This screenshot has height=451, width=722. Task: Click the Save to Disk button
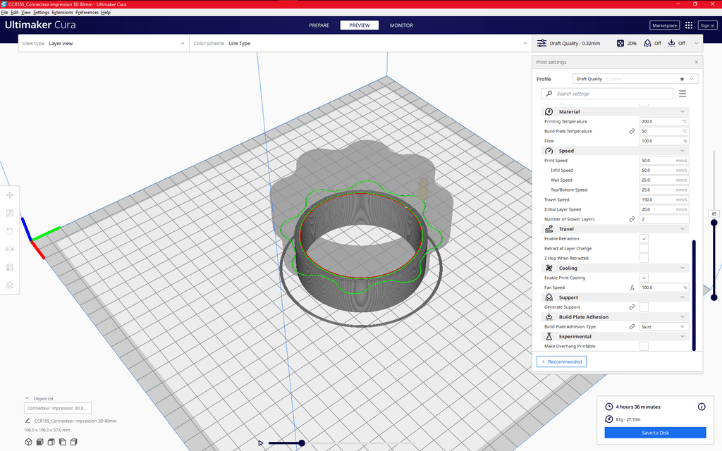coord(655,433)
